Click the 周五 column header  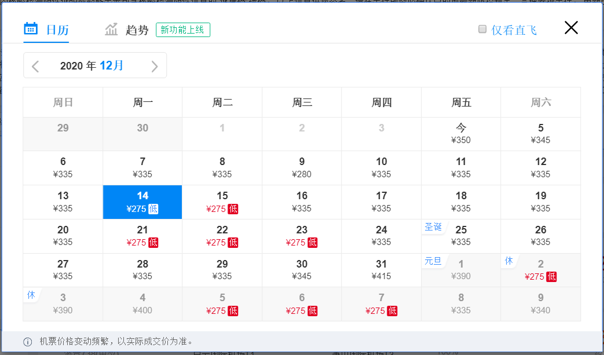(461, 103)
